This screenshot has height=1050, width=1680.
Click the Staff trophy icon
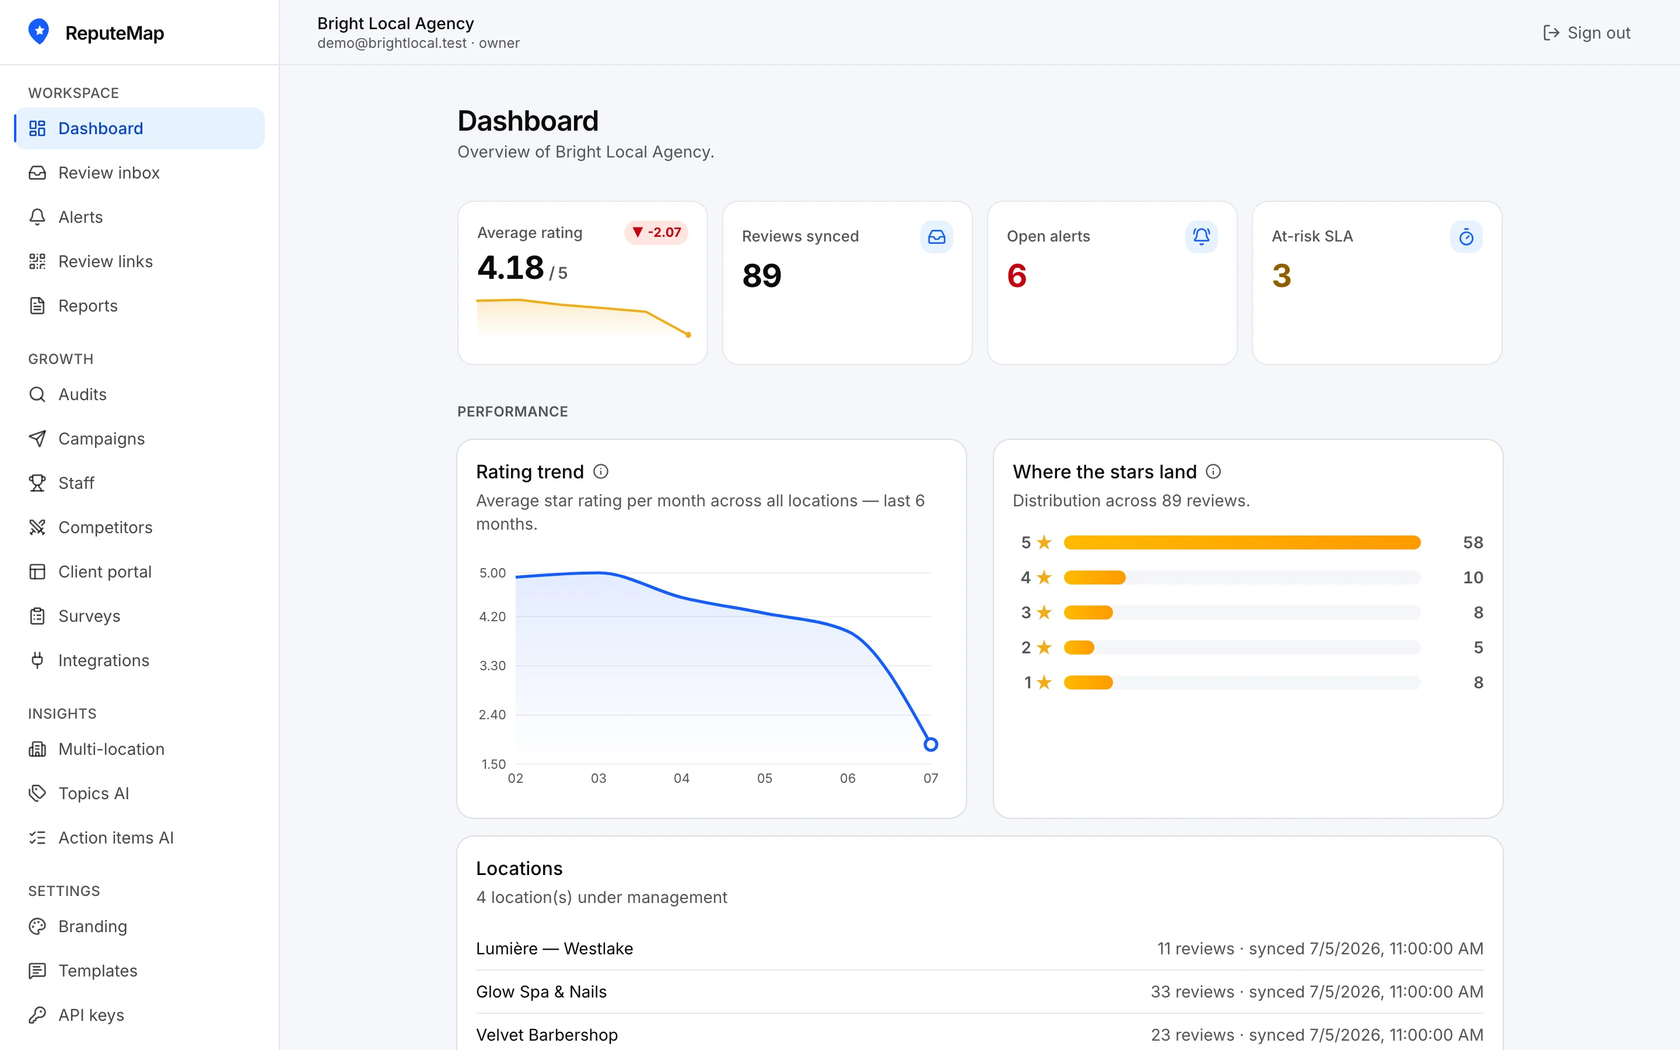pos(37,484)
